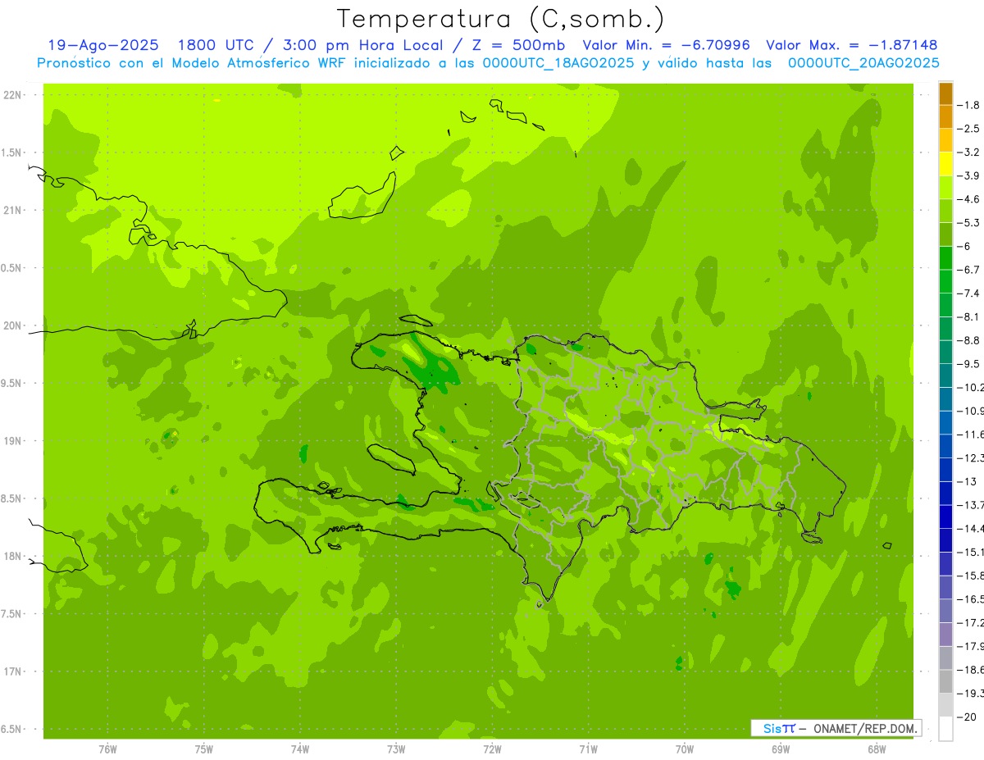
Task: Pick the dark orange swatch above -1.8
Action: click(x=945, y=93)
